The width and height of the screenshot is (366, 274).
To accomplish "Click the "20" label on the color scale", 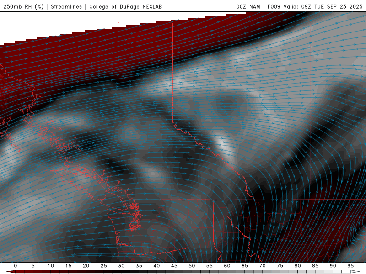I will pyautogui.click(x=86, y=266).
